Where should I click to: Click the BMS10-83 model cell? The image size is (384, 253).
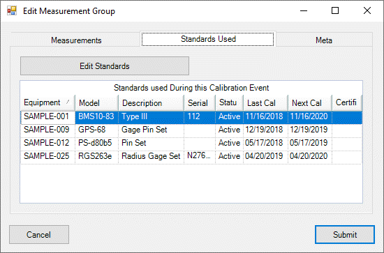97,118
